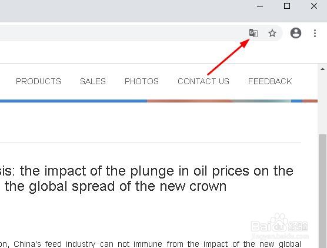Click the Baidu watermark logo
Screen dimensions: 327x248
coord(279,226)
